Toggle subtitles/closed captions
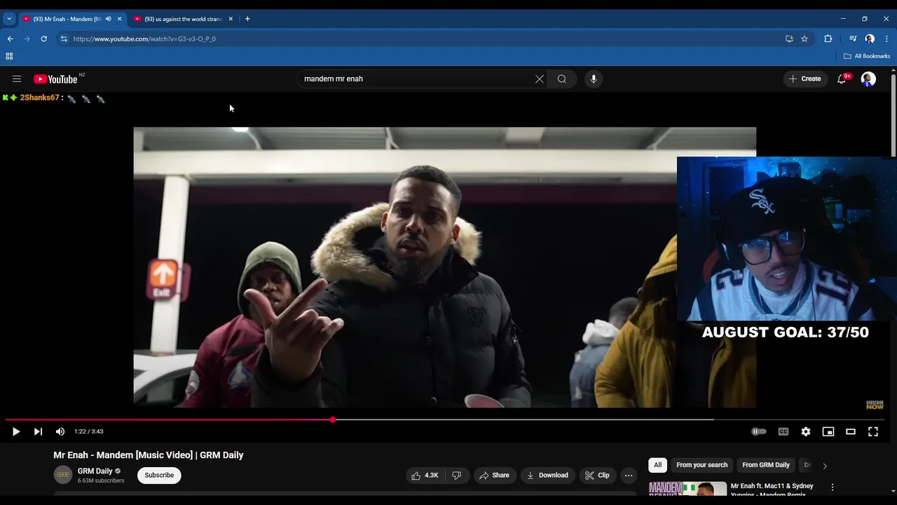This screenshot has height=505, width=897. pyautogui.click(x=783, y=432)
